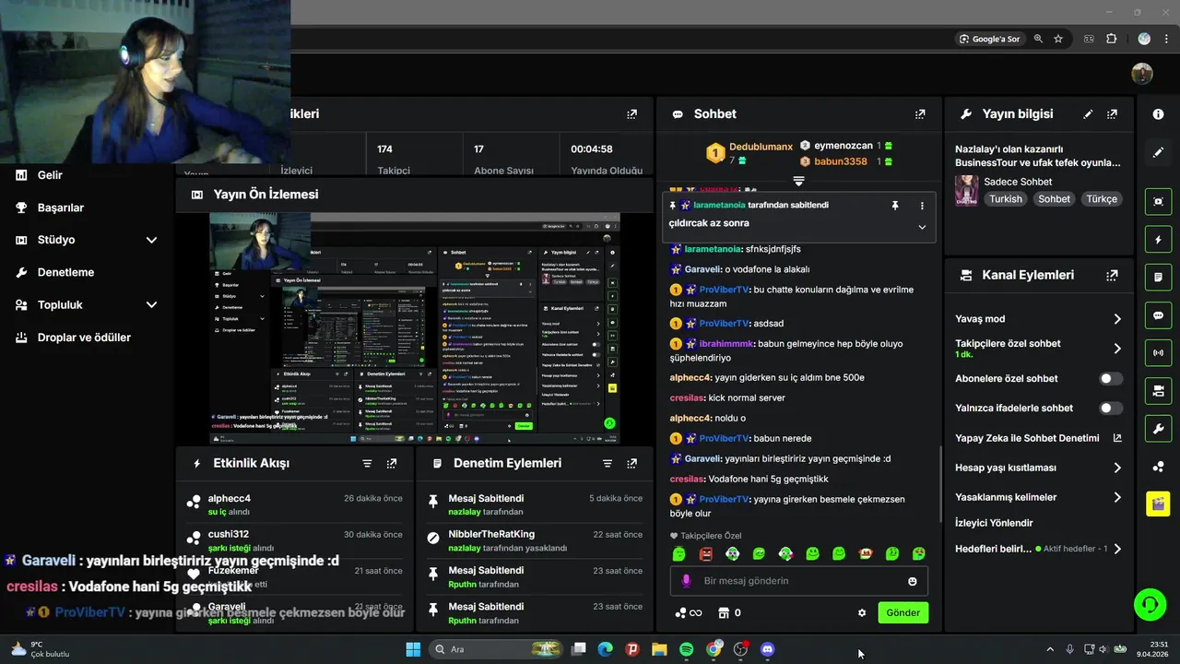This screenshot has height=664, width=1180.
Task: Click the pencil edit icon in the right sidebar
Action: [x=1158, y=152]
